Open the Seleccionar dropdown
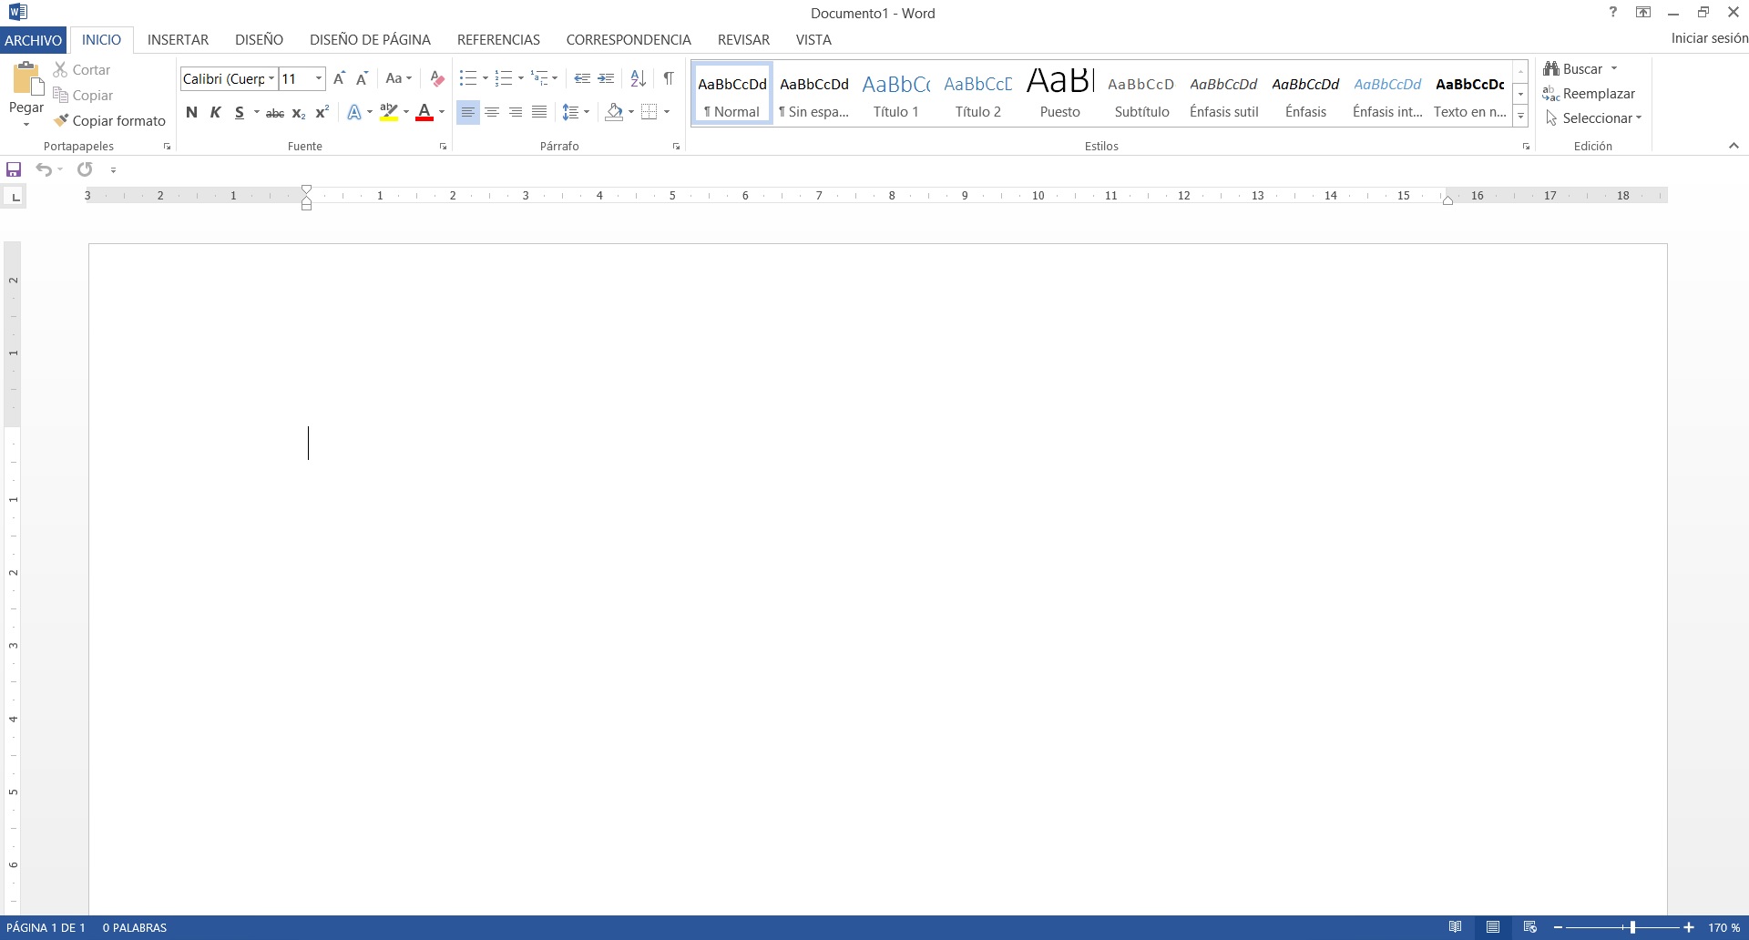This screenshot has height=940, width=1749. (x=1594, y=118)
